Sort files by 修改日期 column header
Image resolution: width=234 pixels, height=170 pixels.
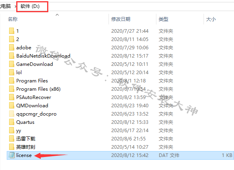121,19
